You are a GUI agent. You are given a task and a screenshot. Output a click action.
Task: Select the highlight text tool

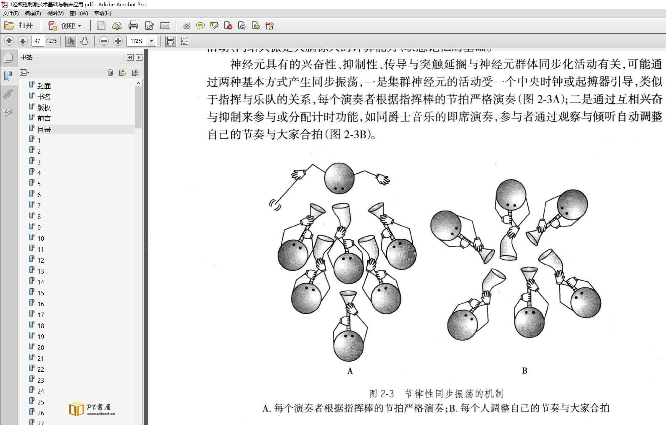pos(214,26)
